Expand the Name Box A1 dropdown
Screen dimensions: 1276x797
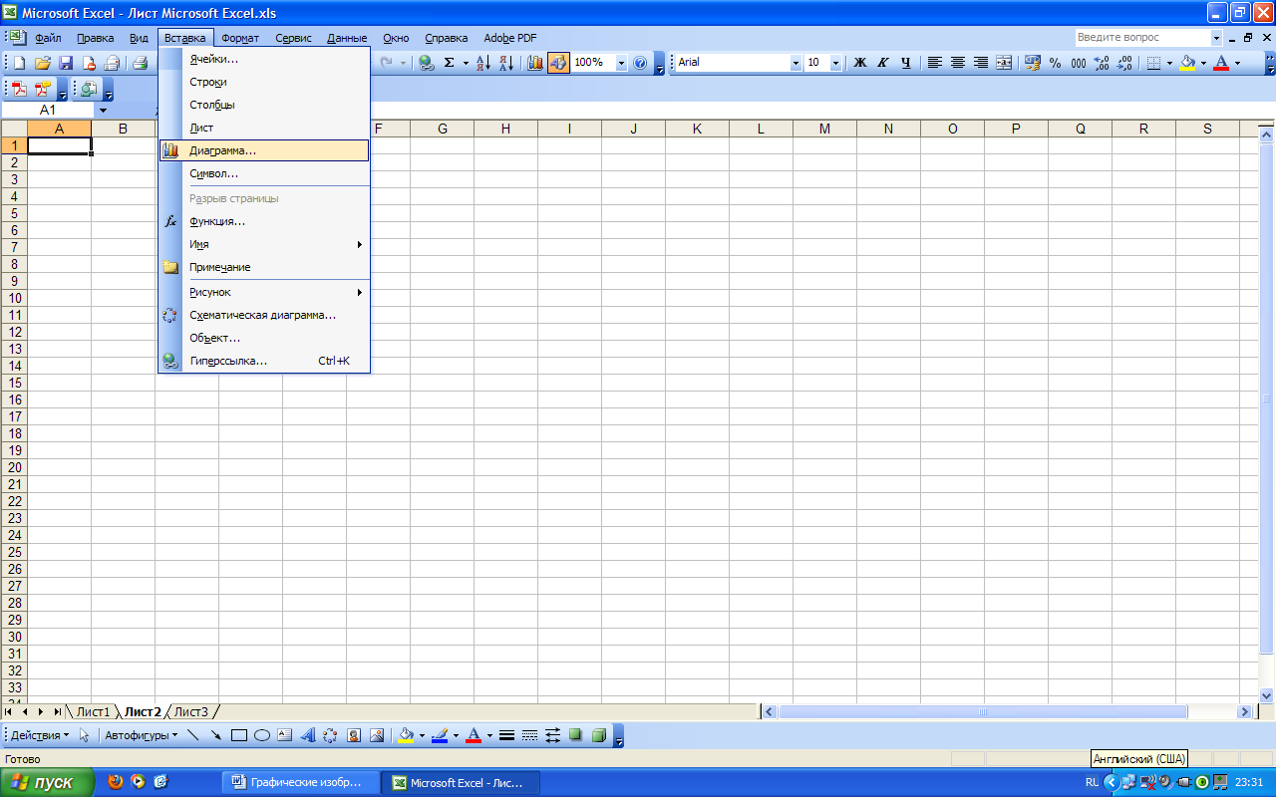(102, 110)
